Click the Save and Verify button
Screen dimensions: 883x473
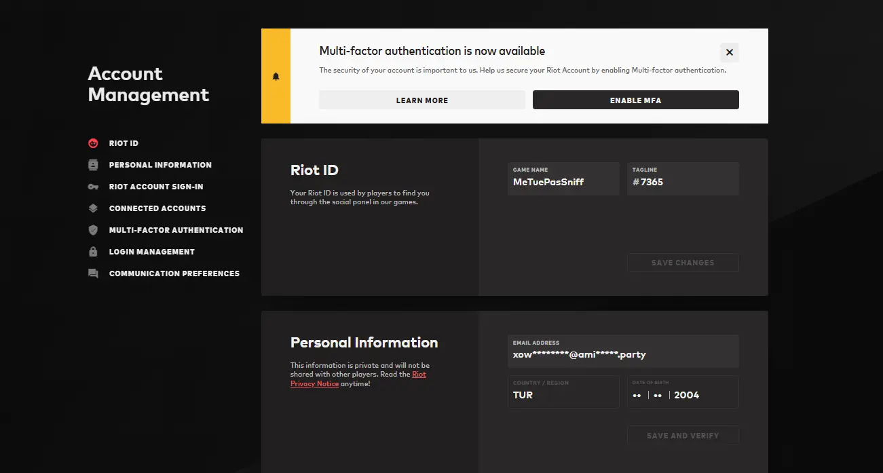(x=683, y=436)
